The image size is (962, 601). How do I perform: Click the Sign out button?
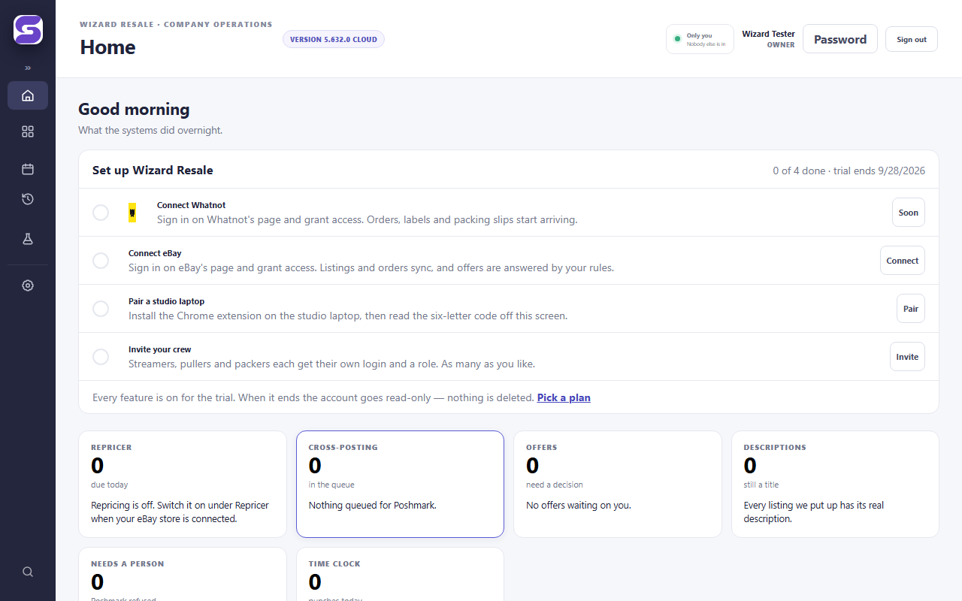point(912,39)
